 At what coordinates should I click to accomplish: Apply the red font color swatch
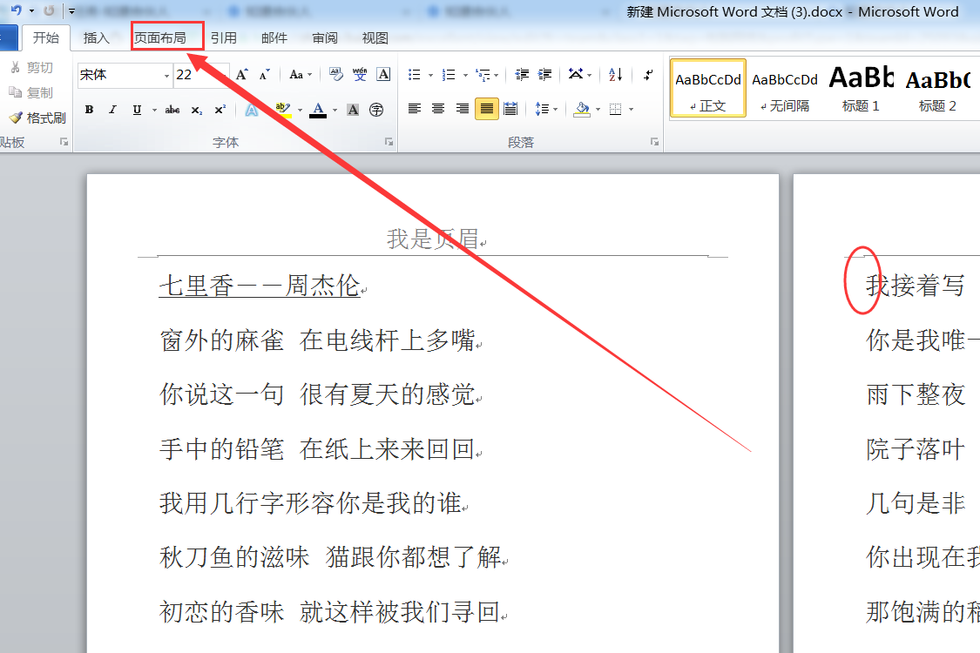(x=317, y=110)
